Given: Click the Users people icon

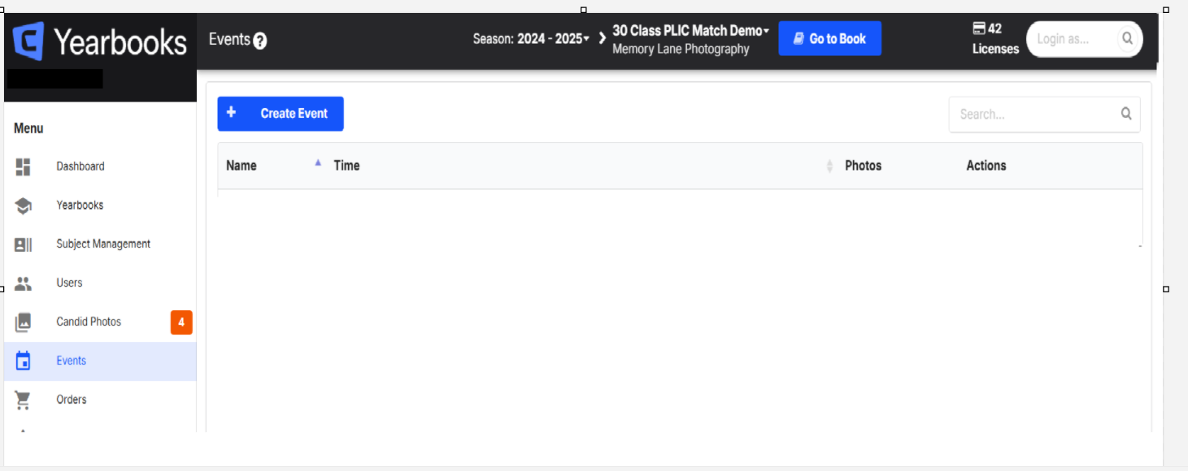Looking at the screenshot, I should 23,283.
